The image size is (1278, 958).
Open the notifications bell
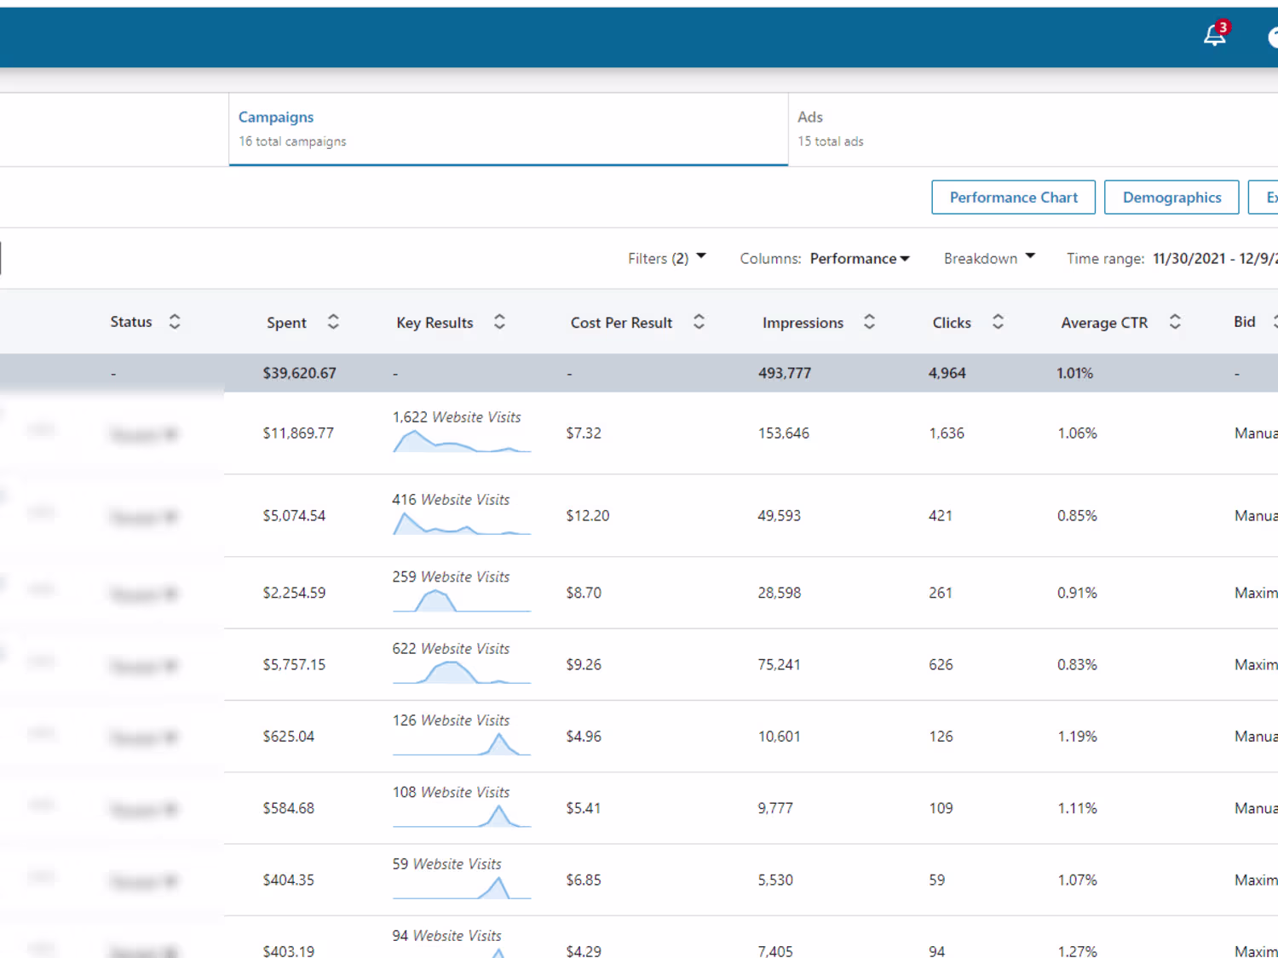[1216, 35]
